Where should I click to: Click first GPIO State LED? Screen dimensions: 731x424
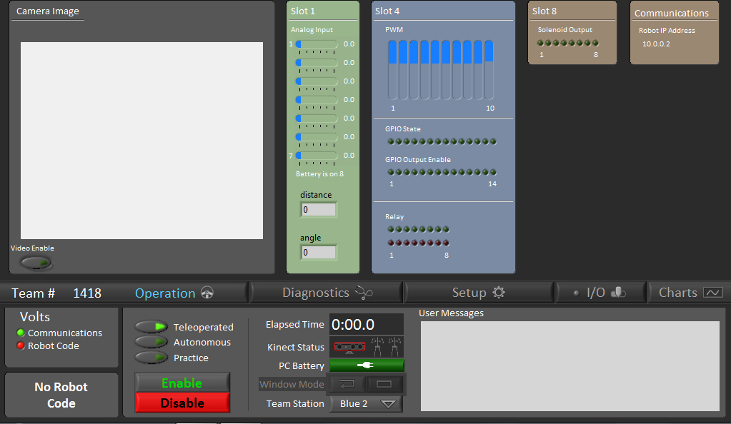point(391,141)
